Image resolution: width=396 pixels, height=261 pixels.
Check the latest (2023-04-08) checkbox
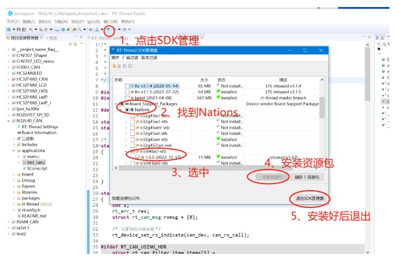coord(127,98)
